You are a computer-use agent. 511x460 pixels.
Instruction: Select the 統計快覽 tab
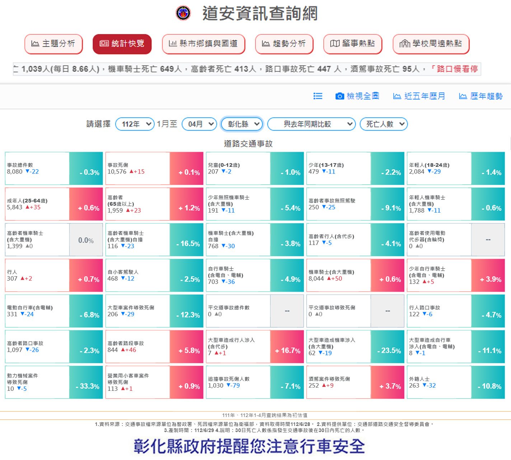[122, 44]
